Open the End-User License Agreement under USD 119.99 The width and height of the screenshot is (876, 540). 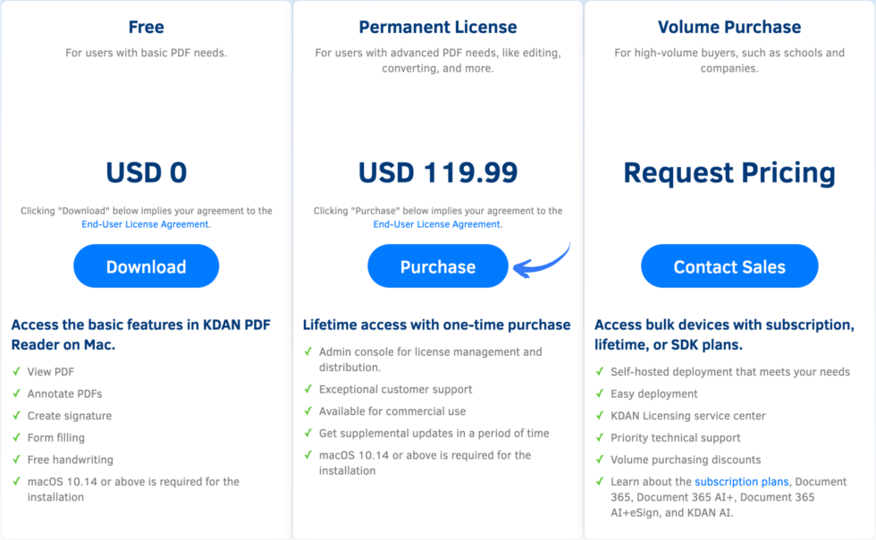pos(437,224)
